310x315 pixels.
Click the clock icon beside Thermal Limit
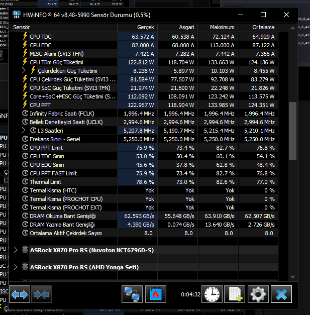(25, 181)
